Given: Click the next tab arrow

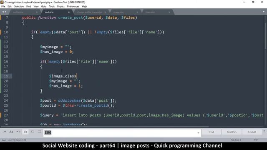Looking at the screenshot, I should coord(5,12).
